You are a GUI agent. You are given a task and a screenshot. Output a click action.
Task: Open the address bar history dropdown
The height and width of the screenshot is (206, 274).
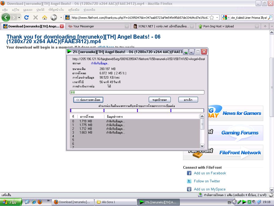[217, 17]
